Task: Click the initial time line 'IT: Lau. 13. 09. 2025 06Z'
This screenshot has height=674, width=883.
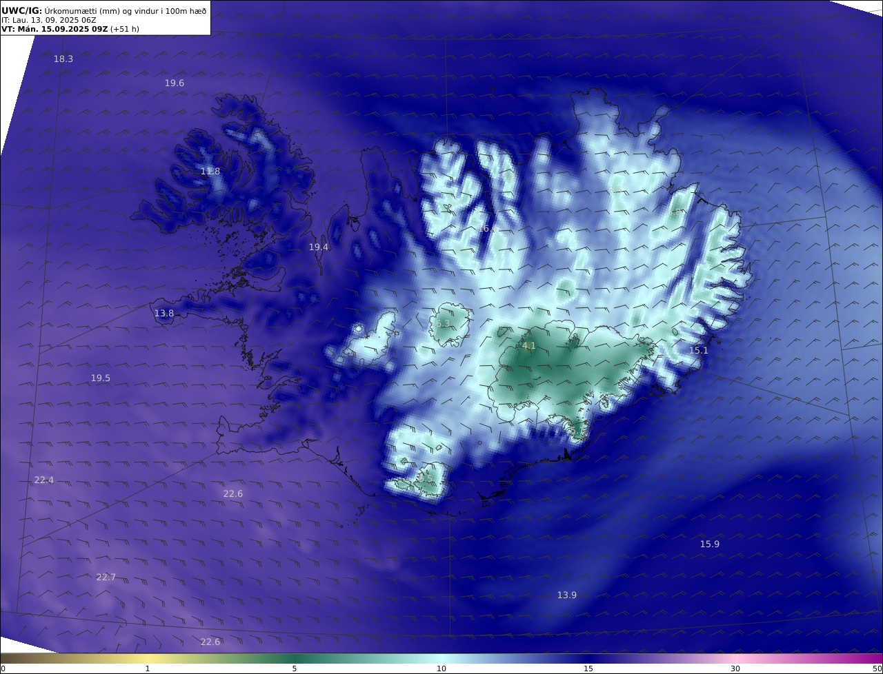Action: click(x=49, y=20)
